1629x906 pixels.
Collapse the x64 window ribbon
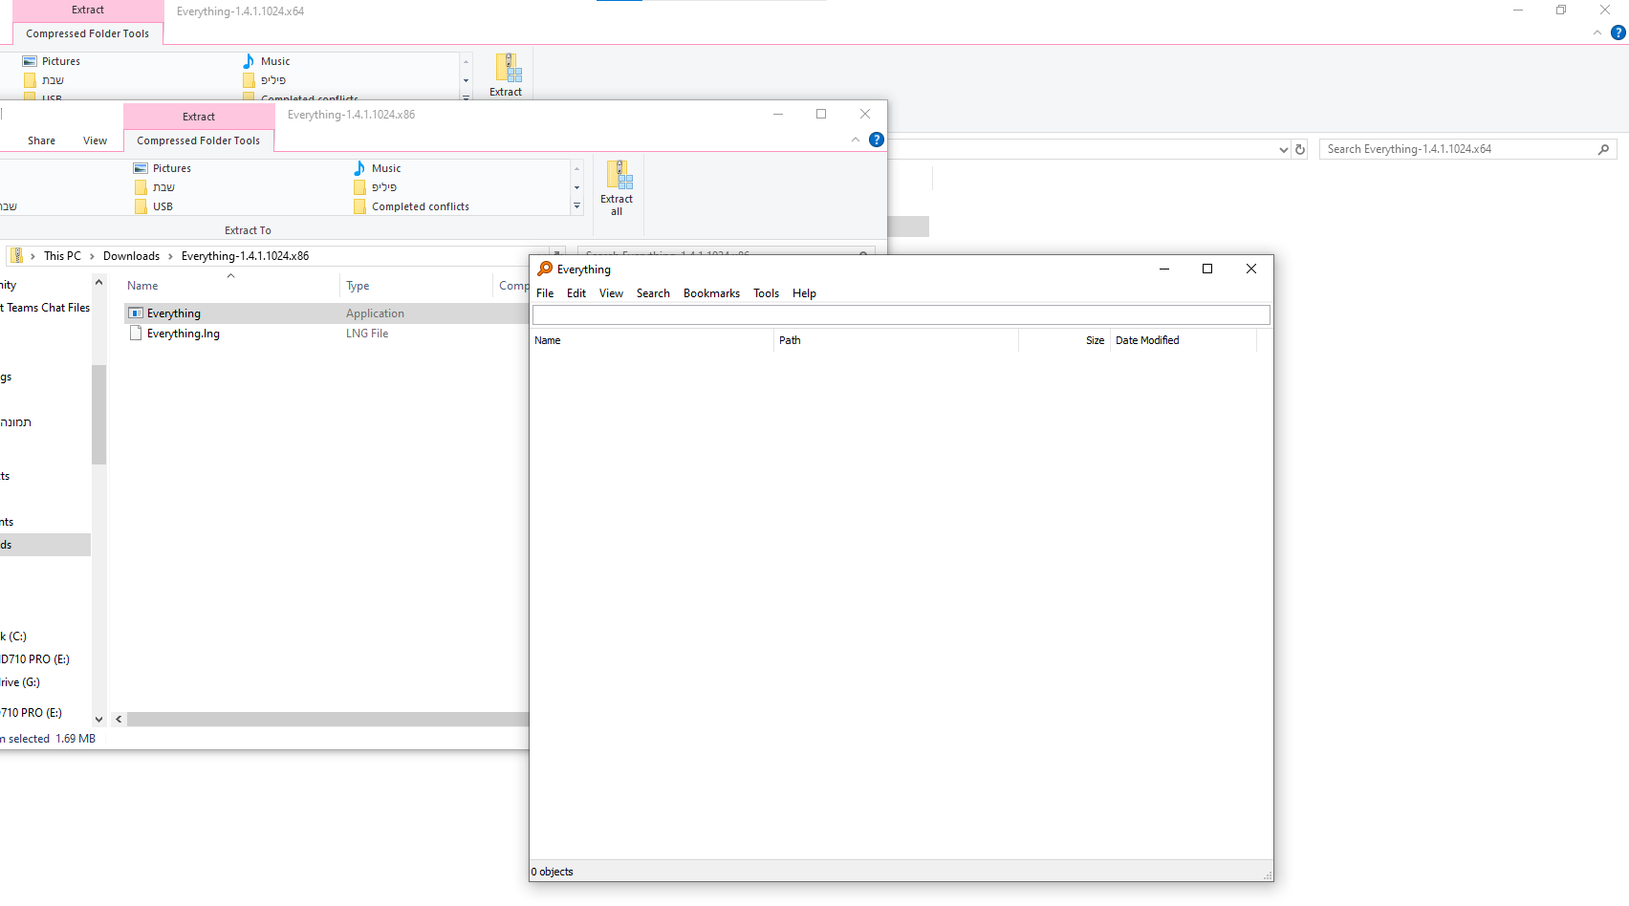pyautogui.click(x=1596, y=32)
